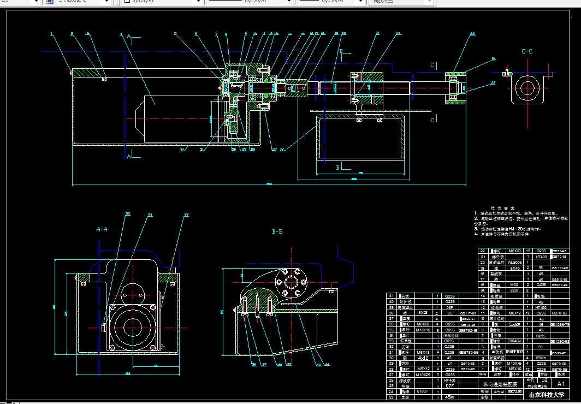
Task: Click part balloon number 26 below main view
Action: pyautogui.click(x=282, y=150)
